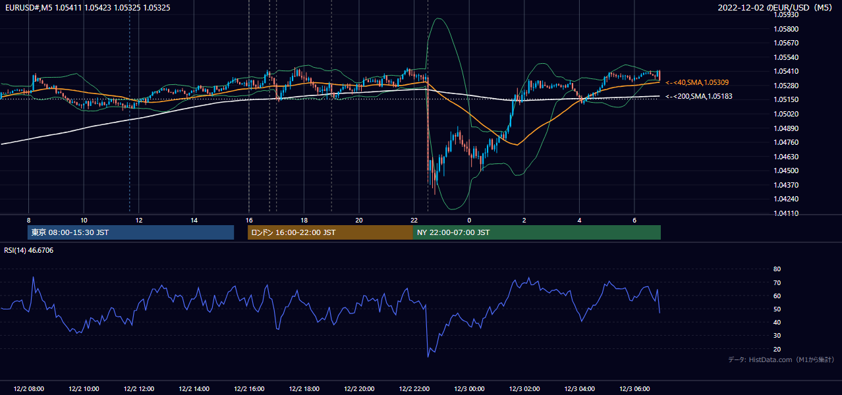842x395 pixels.
Task: Click price level 1.04500 on price axis
Action: (785, 171)
